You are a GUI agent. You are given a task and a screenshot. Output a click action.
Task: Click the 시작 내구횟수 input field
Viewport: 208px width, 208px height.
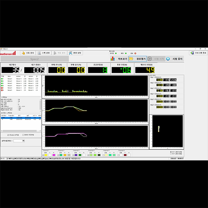coord(19,141)
